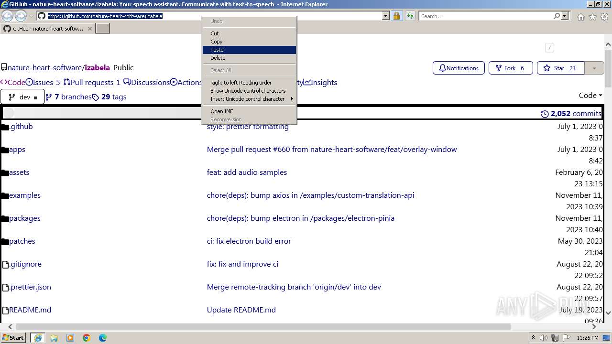This screenshot has height=344, width=612.
Task: Open the README.md file
Action: pyautogui.click(x=30, y=310)
